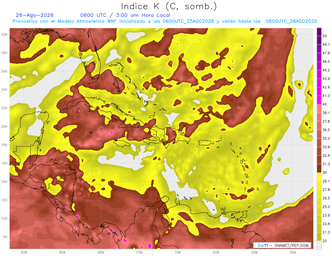
Task: Click the longitude label '60W'
Action: (255, 252)
